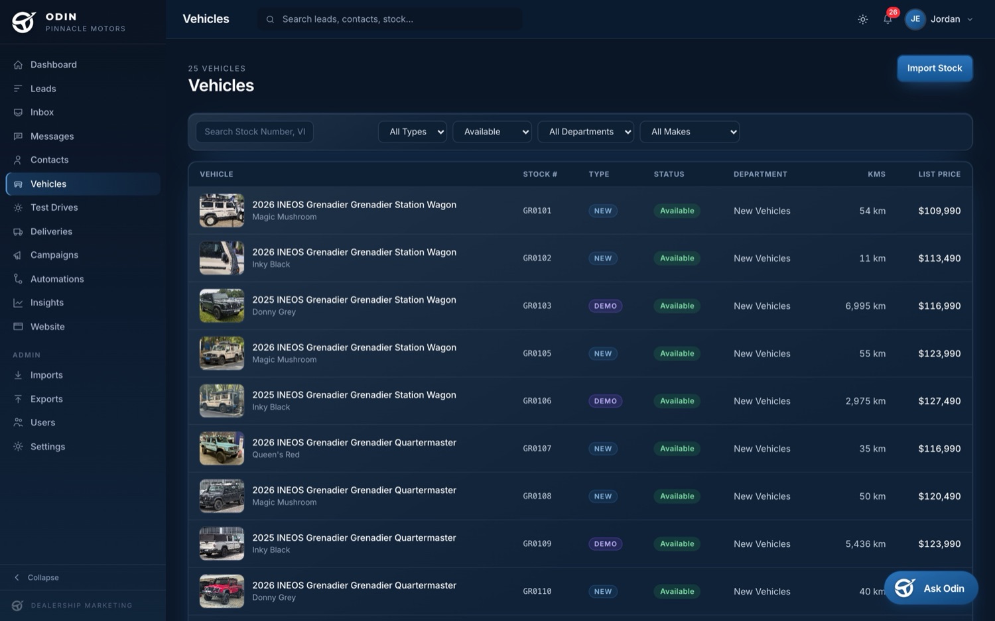Image resolution: width=995 pixels, height=621 pixels.
Task: Click Available status on GR0105
Action: click(677, 354)
